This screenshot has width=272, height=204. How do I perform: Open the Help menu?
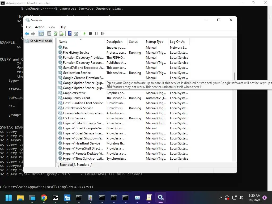click(x=63, y=27)
